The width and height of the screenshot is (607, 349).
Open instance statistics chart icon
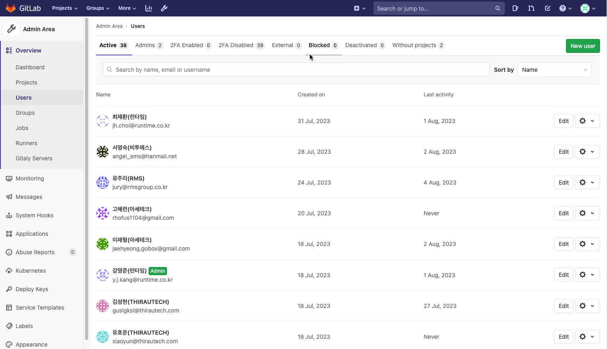pos(149,8)
